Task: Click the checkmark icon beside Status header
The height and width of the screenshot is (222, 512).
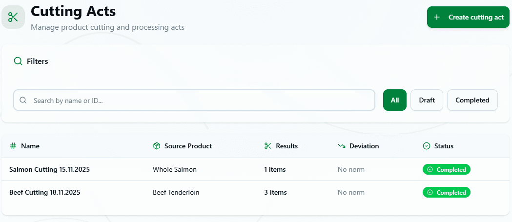Action: tap(426, 146)
